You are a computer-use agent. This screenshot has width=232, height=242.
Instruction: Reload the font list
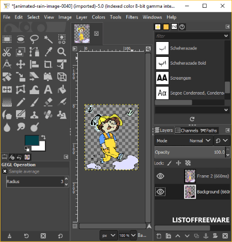pos(192,119)
